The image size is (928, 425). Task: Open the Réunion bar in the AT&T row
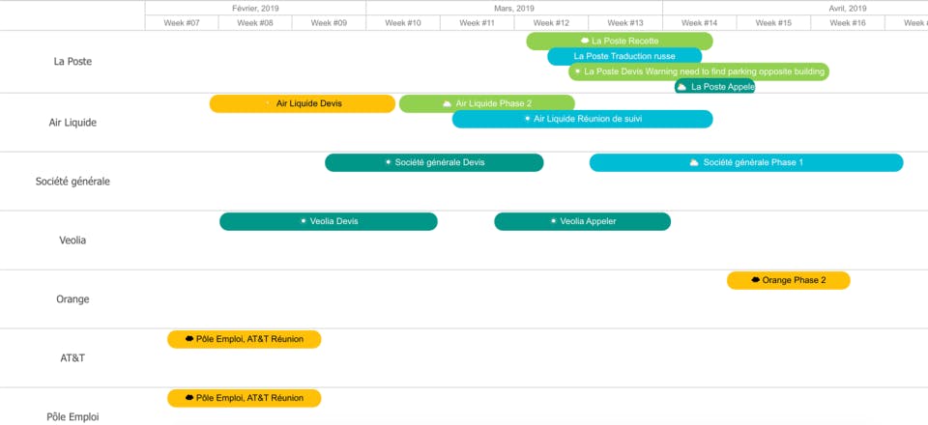pyautogui.click(x=245, y=339)
